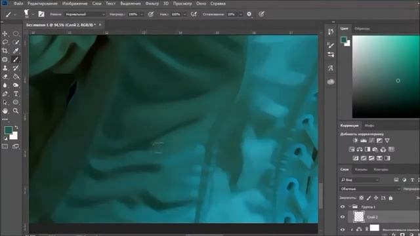Toggle Quick Mask mode

pos(5,146)
